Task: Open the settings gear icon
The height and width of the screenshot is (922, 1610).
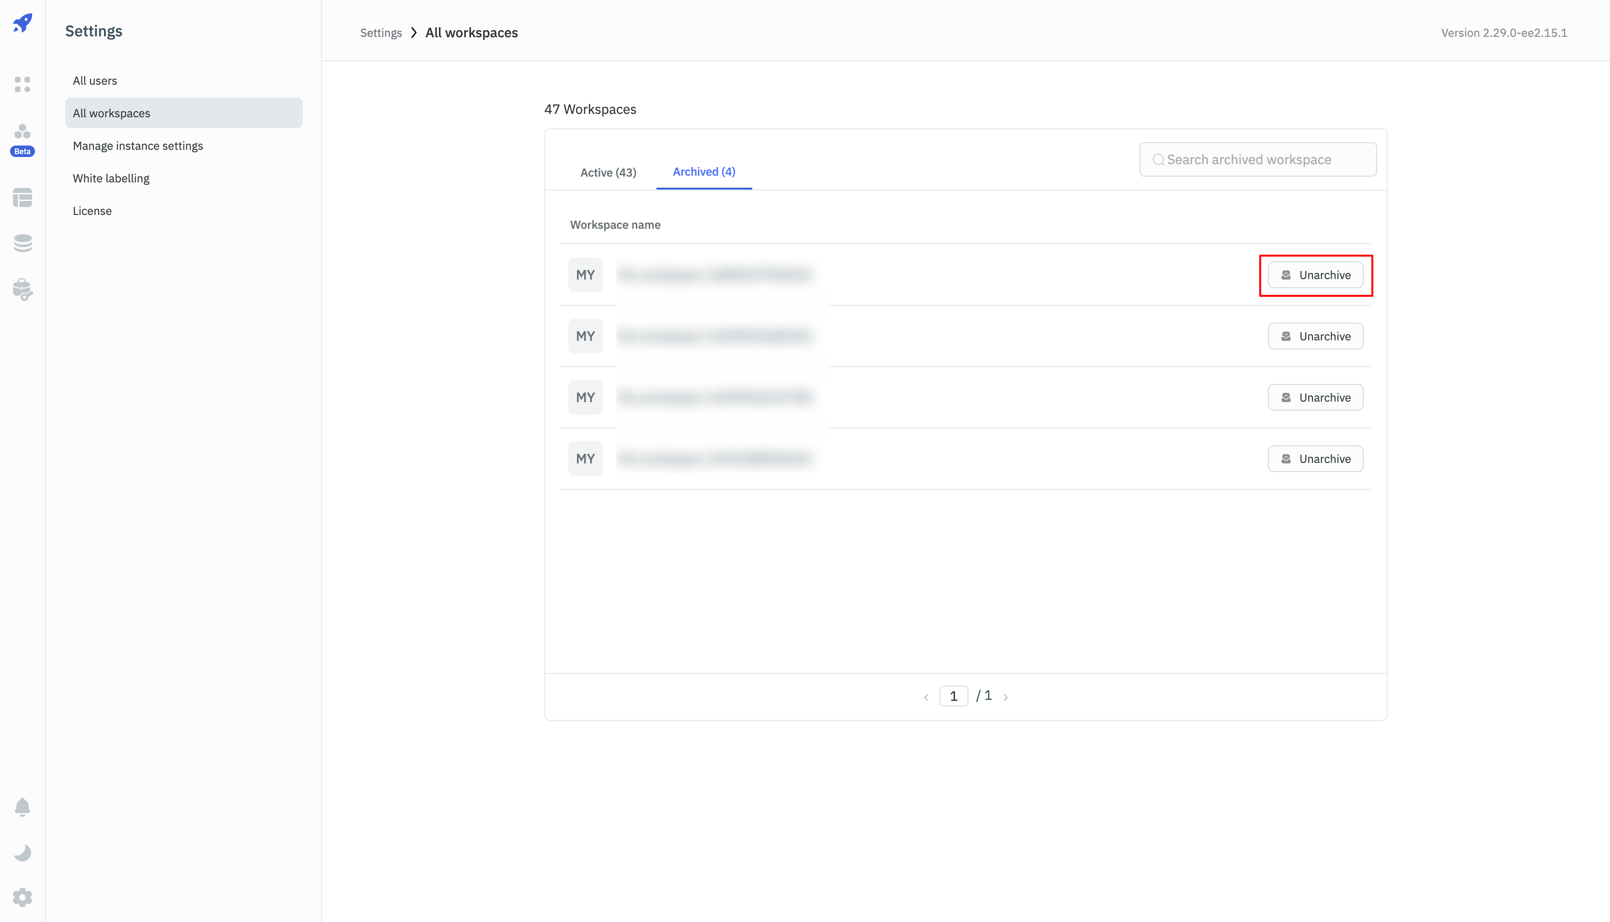Action: pos(23,897)
